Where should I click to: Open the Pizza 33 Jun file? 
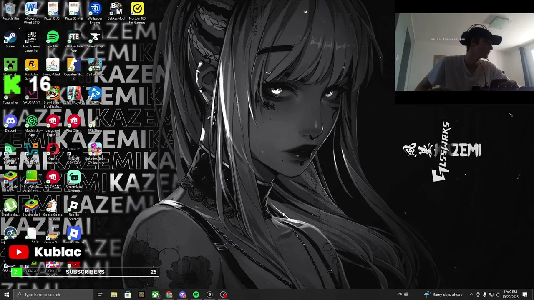point(53,12)
